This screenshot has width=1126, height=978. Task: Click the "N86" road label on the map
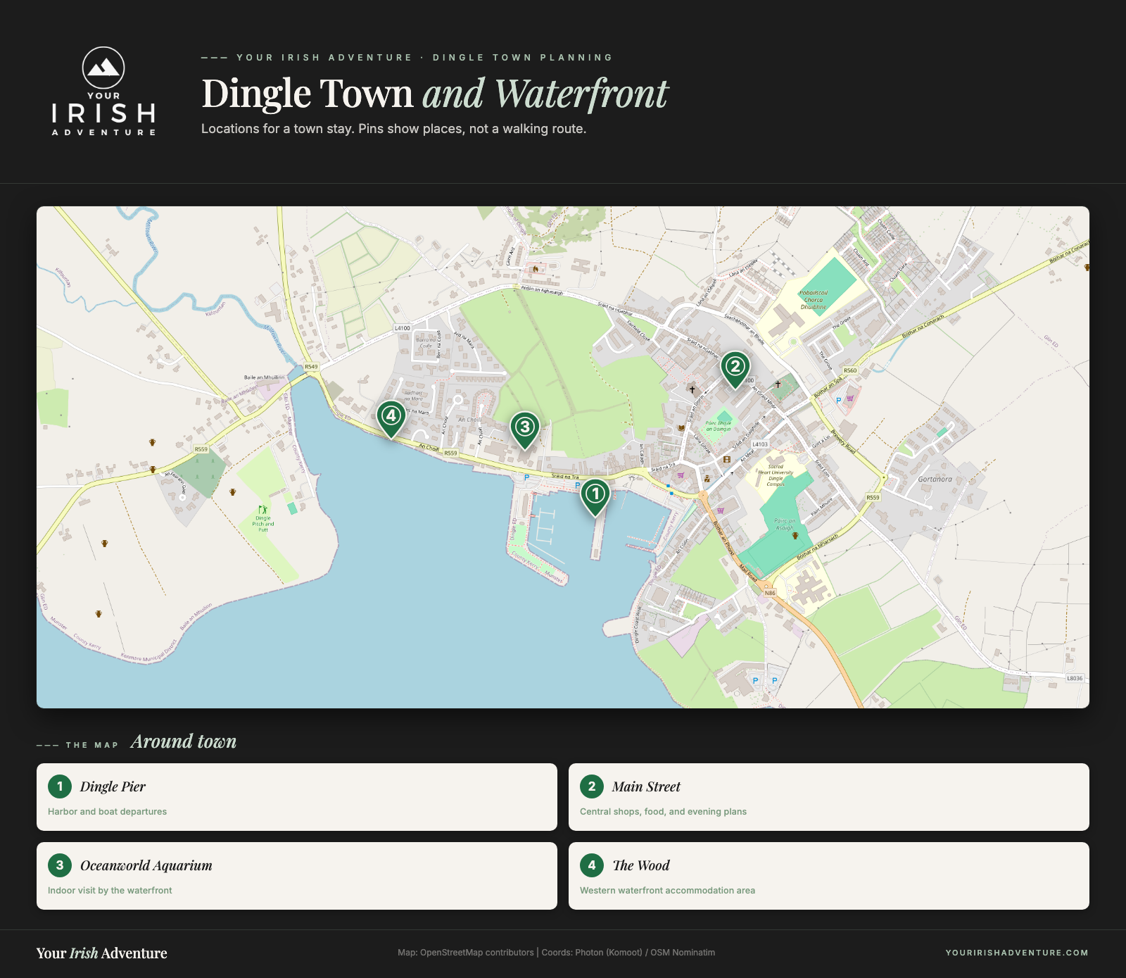(x=770, y=593)
